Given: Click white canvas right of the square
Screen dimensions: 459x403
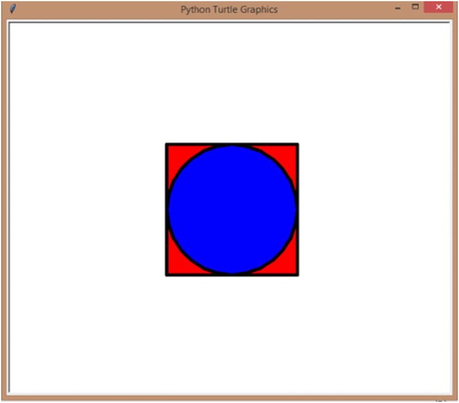Looking at the screenshot, I should tap(375, 210).
